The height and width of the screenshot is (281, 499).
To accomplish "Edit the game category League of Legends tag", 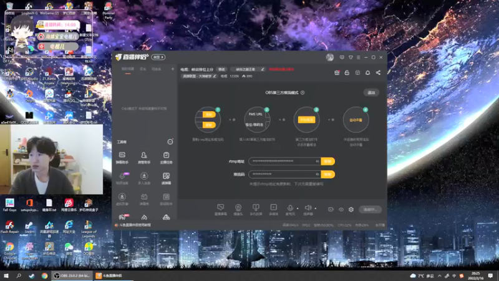I will click(x=199, y=76).
